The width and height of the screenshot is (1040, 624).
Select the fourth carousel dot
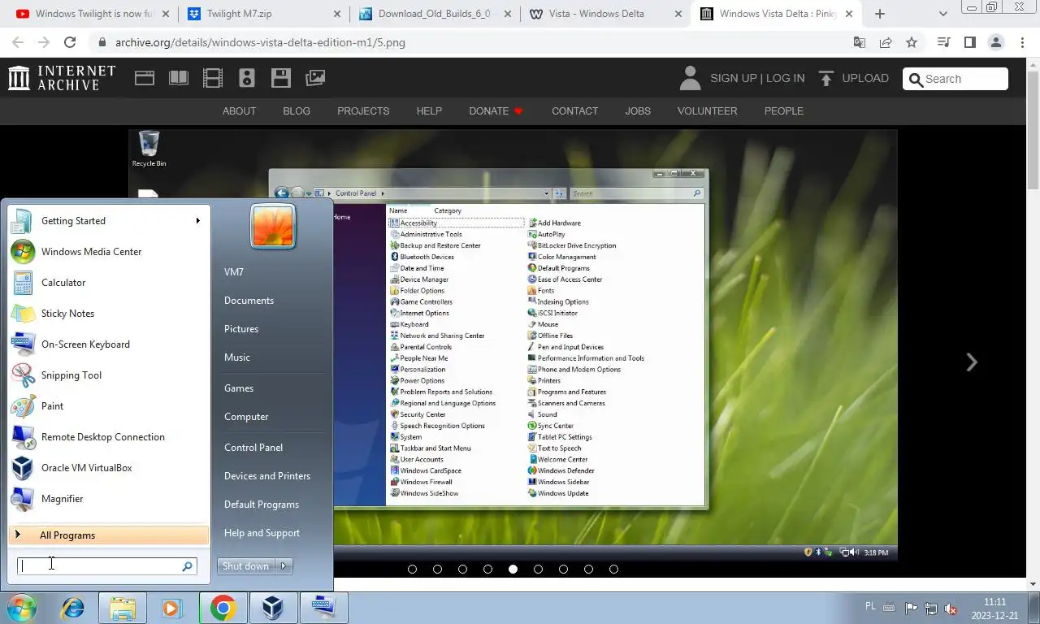[x=487, y=570]
